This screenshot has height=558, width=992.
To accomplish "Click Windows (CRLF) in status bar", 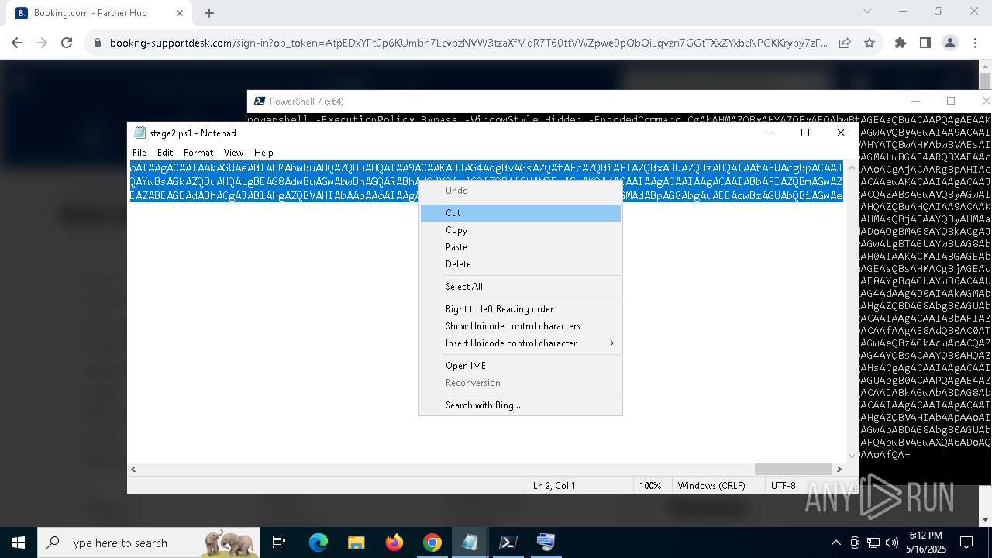I will [x=711, y=486].
